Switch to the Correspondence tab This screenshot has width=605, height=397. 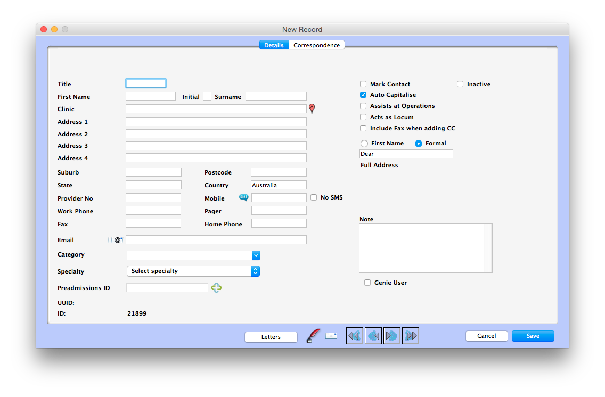(x=316, y=45)
